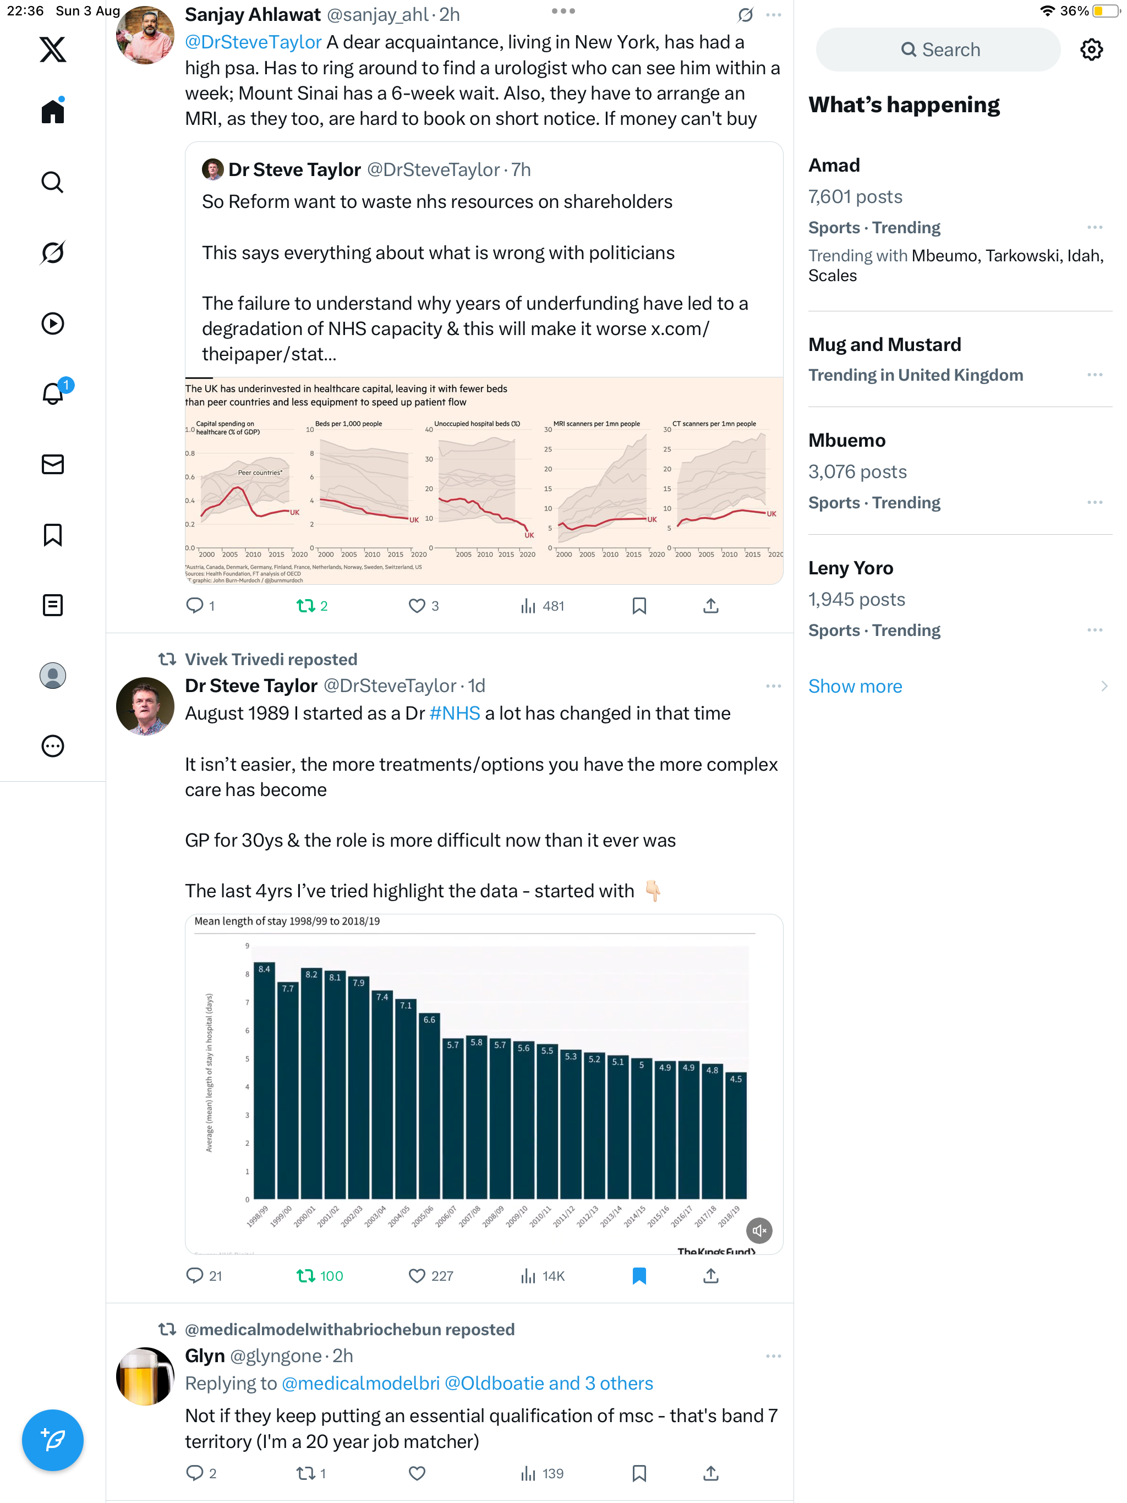This screenshot has width=1127, height=1503.
Task: Unmute the length-of-stay chart video
Action: 759,1230
